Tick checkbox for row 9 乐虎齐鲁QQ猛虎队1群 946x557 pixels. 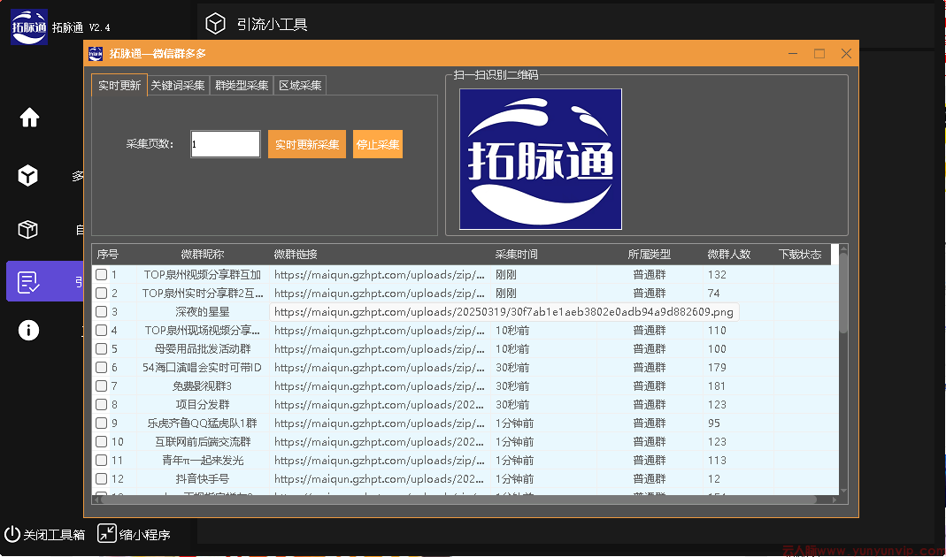[x=102, y=423]
